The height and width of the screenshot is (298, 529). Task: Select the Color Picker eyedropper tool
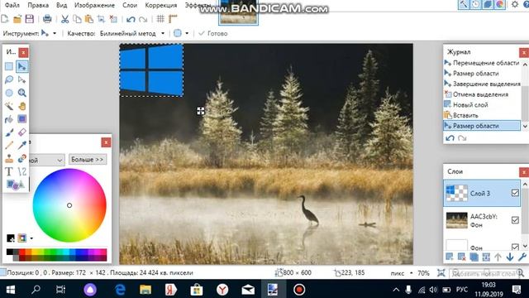pyautogui.click(x=22, y=146)
